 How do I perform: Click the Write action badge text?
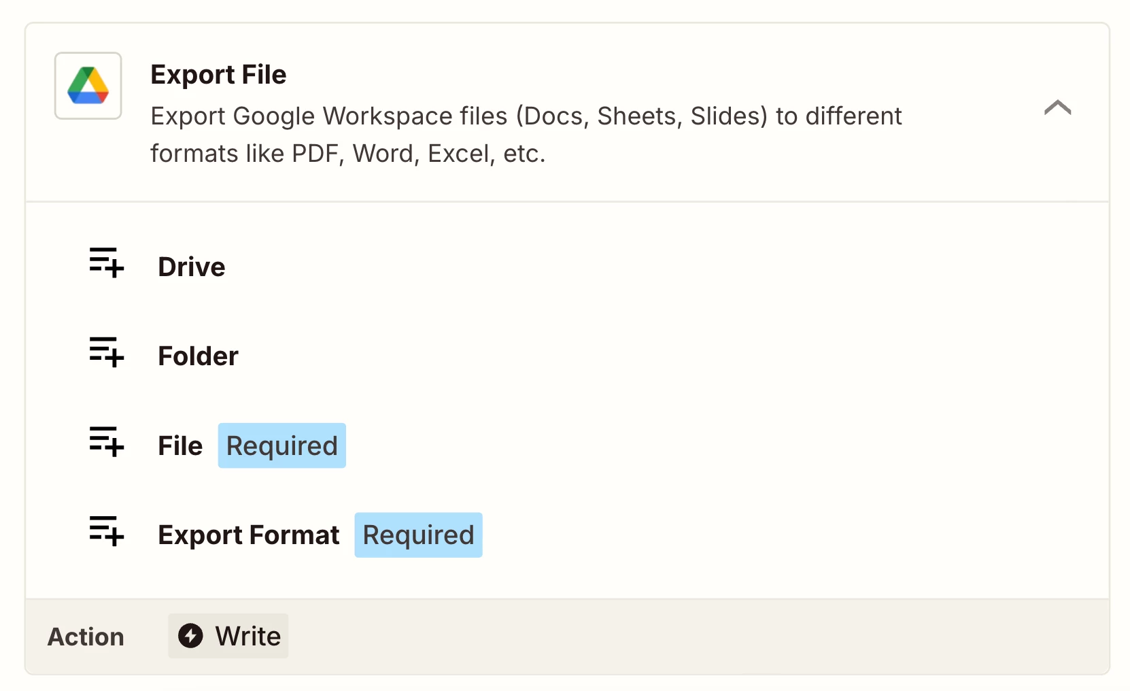pos(247,637)
